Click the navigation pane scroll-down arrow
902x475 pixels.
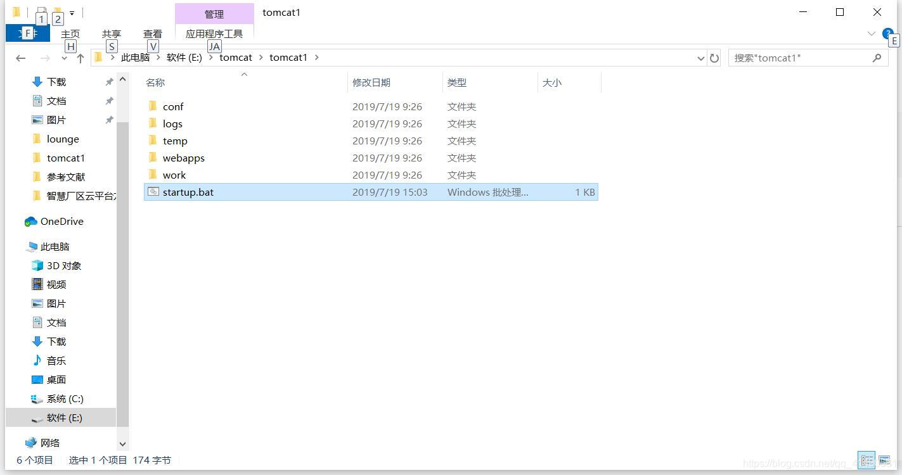[x=123, y=445]
